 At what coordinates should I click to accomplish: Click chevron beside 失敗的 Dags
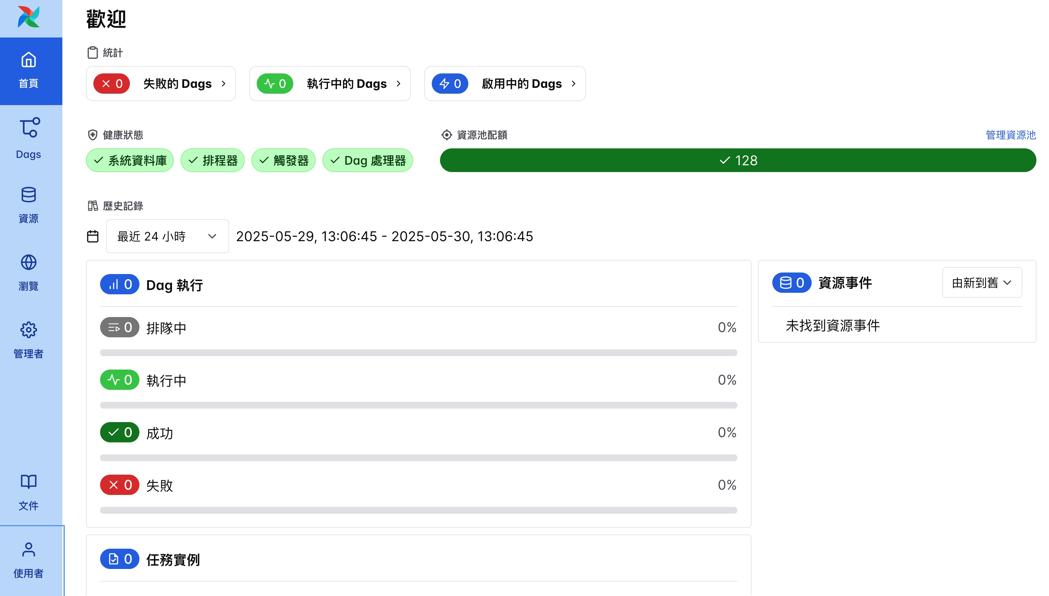tap(223, 84)
